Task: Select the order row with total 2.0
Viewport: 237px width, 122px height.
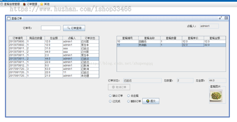Action: pos(54,55)
